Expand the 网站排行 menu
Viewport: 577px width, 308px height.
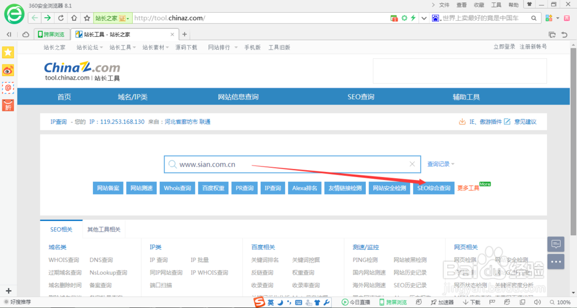point(223,47)
